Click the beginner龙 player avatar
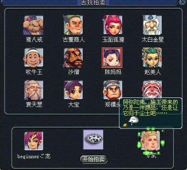 click(34, 141)
